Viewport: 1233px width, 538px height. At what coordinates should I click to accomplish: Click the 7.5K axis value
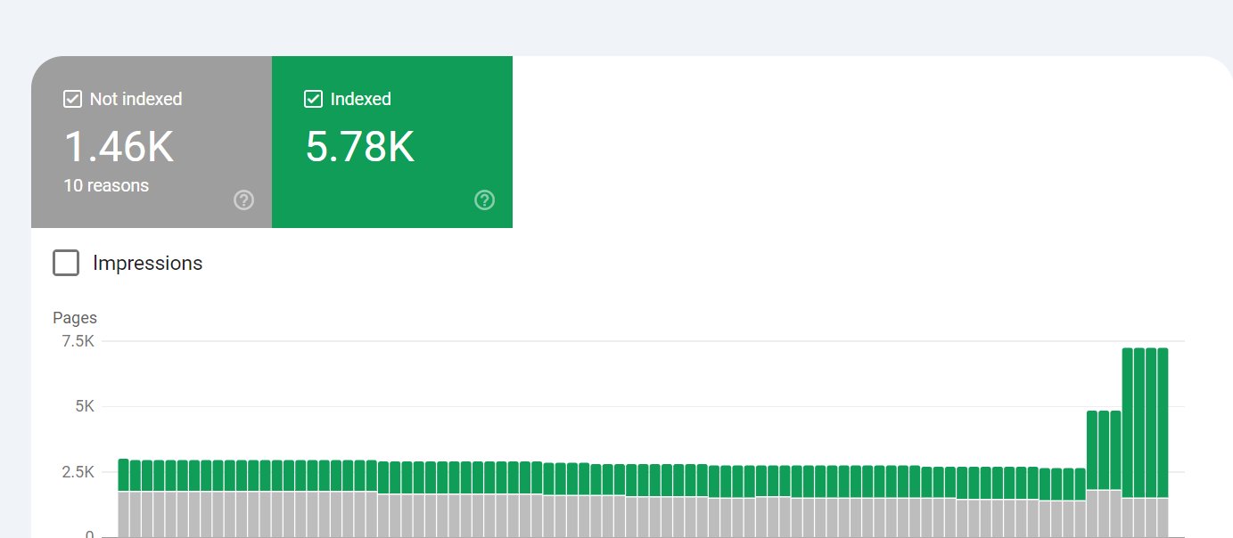pyautogui.click(x=78, y=341)
